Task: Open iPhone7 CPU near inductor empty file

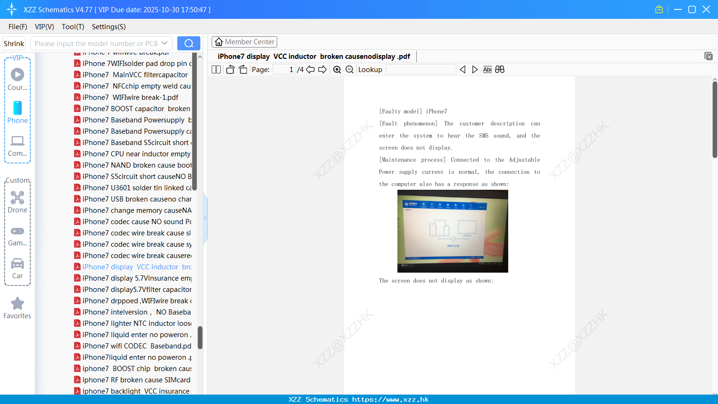Action: 133,154
